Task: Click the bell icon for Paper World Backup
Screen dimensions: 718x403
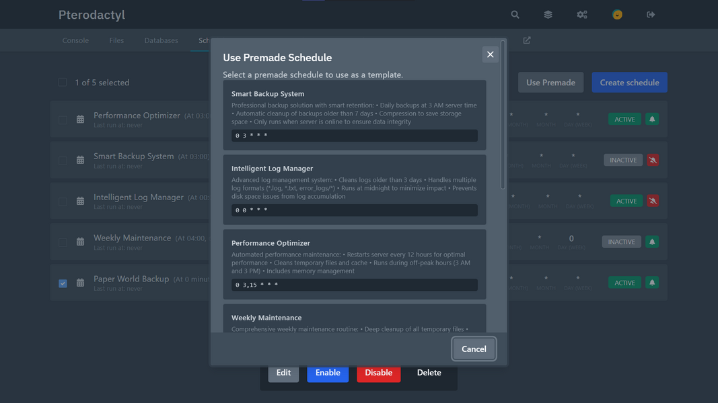Action: 652,282
